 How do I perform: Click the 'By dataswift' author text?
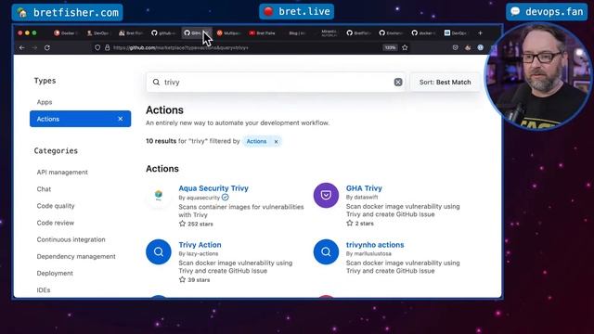coord(362,198)
